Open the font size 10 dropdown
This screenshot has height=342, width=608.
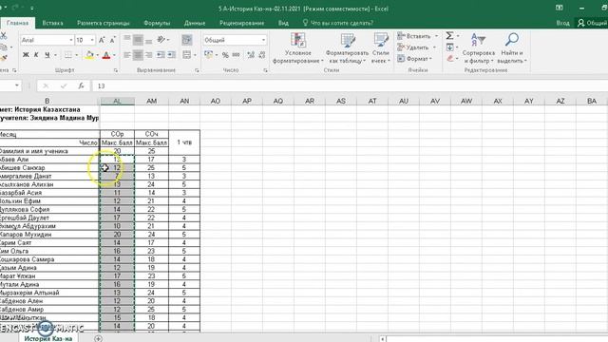click(x=92, y=40)
